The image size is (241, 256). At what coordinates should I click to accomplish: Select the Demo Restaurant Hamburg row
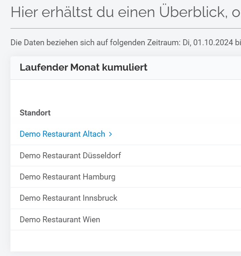126,177
